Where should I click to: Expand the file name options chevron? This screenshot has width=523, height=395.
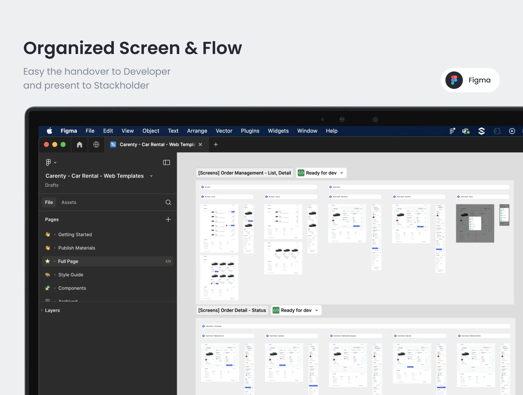click(x=151, y=176)
